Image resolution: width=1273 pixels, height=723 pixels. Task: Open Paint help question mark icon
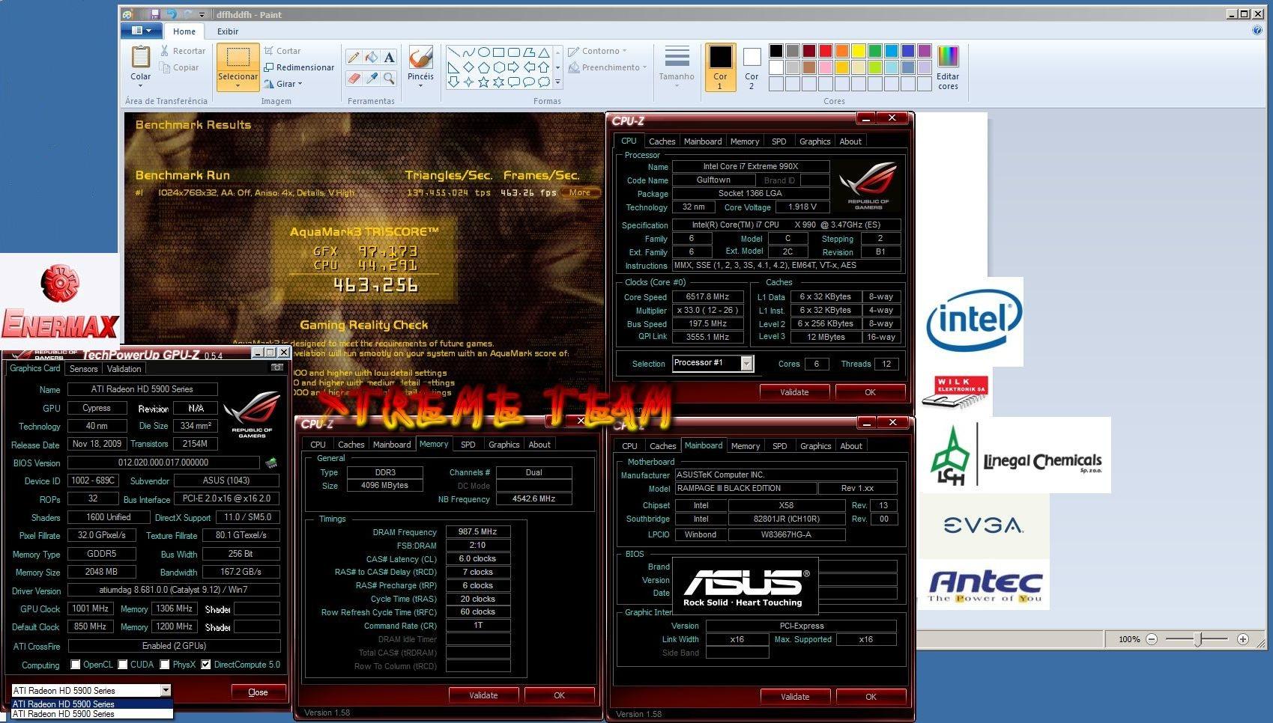point(1257,31)
